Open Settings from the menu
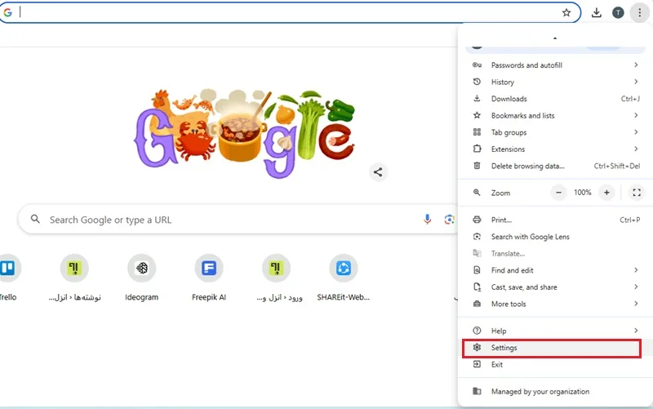 click(x=552, y=349)
